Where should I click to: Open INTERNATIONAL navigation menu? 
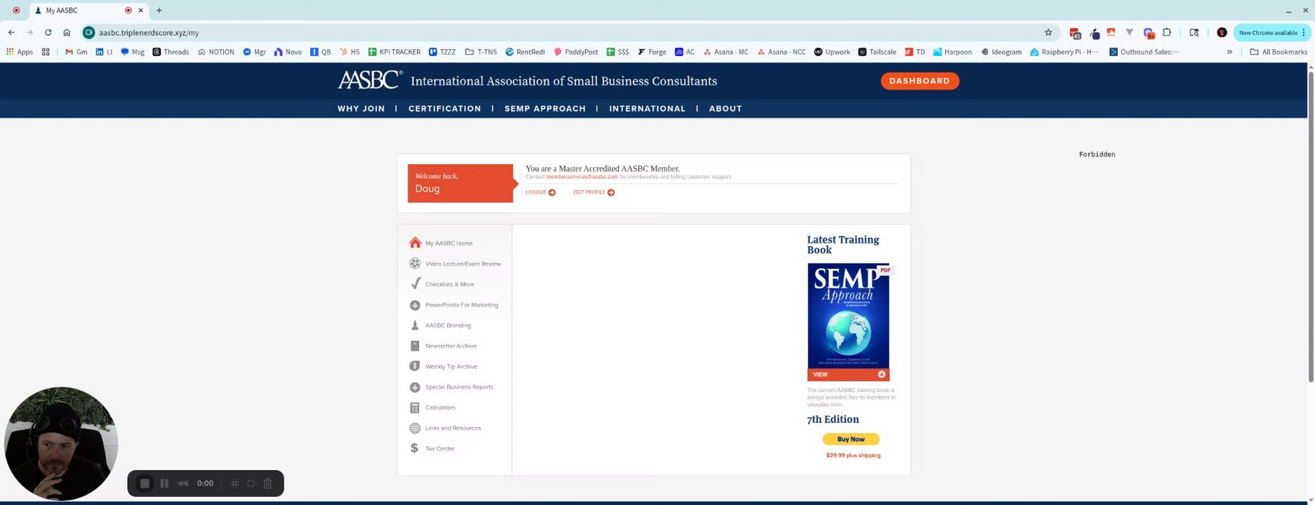647,109
